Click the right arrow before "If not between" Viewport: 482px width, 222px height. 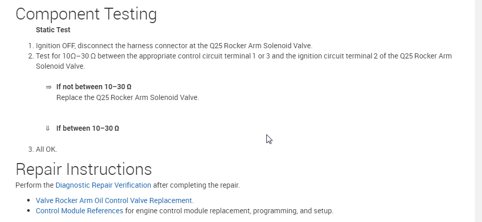[49, 87]
